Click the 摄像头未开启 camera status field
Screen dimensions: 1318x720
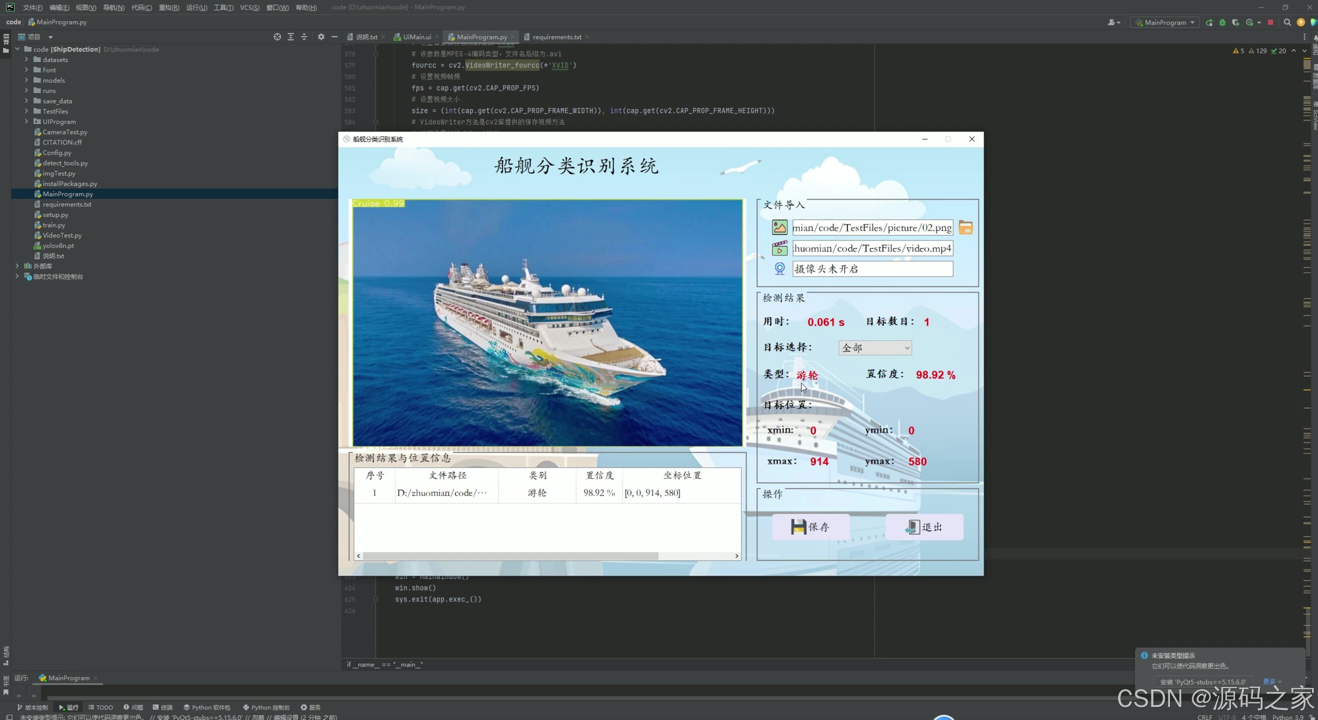tap(873, 268)
